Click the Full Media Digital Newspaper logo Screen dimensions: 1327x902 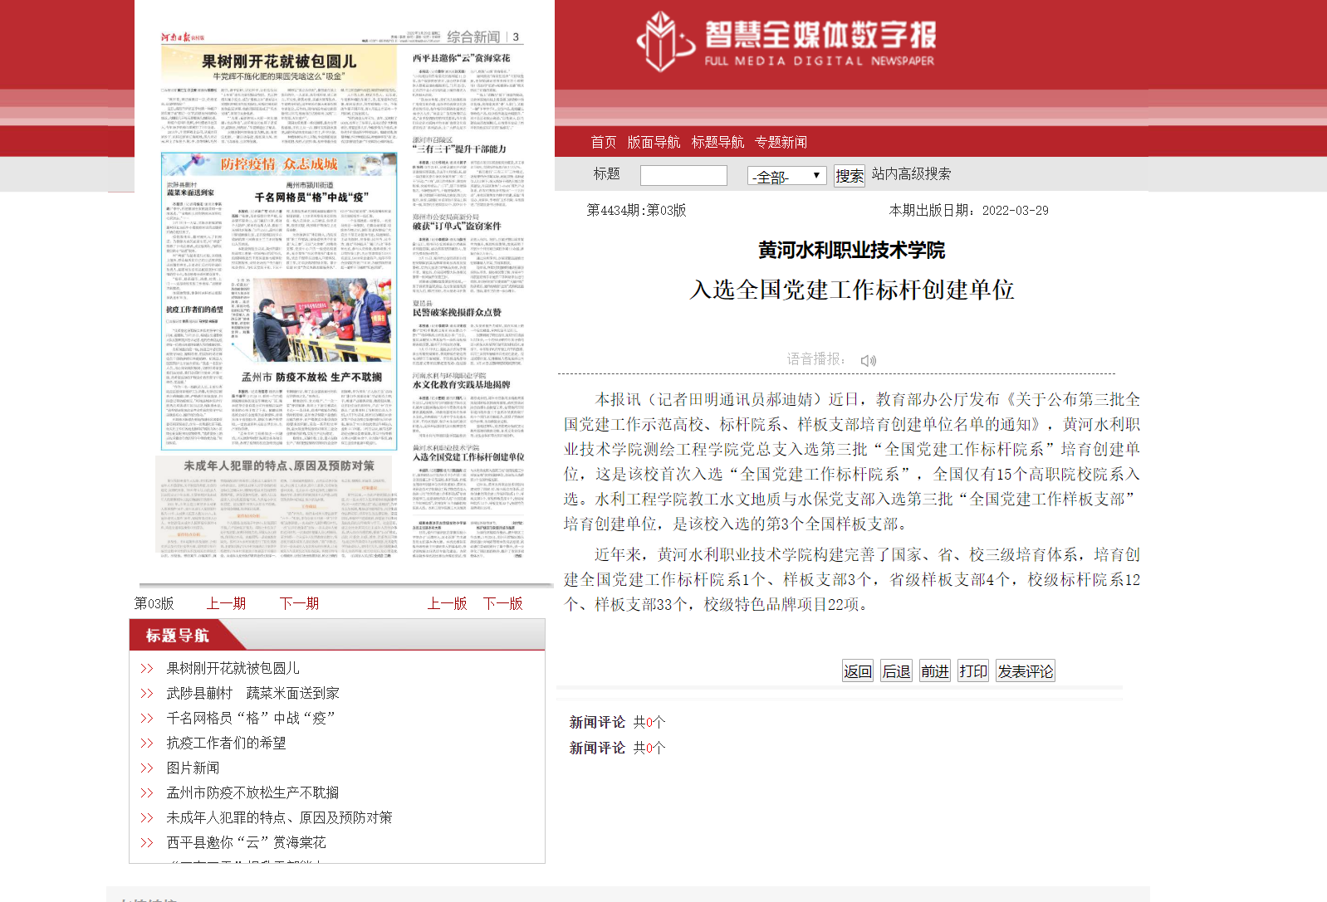point(786,41)
